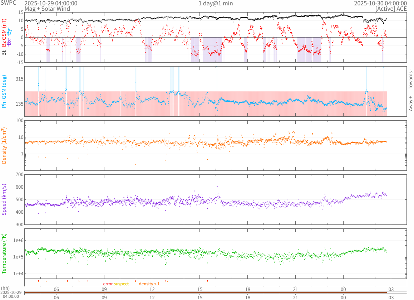
Task: Toggle the Bt series label
Action: coord(4,53)
